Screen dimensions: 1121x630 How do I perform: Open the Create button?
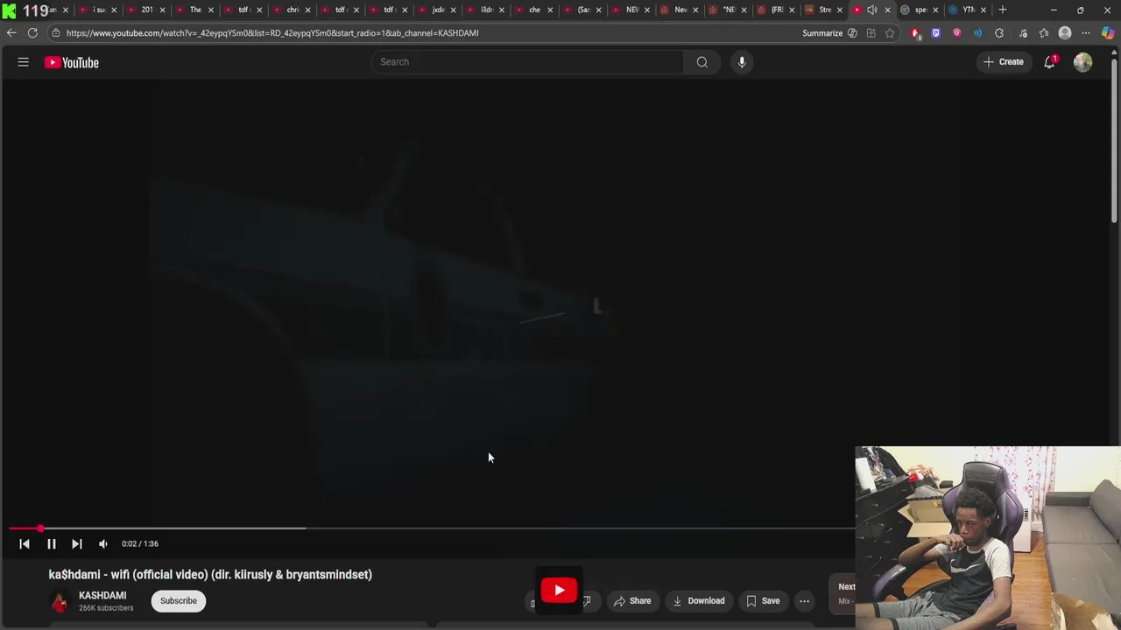click(x=1004, y=62)
